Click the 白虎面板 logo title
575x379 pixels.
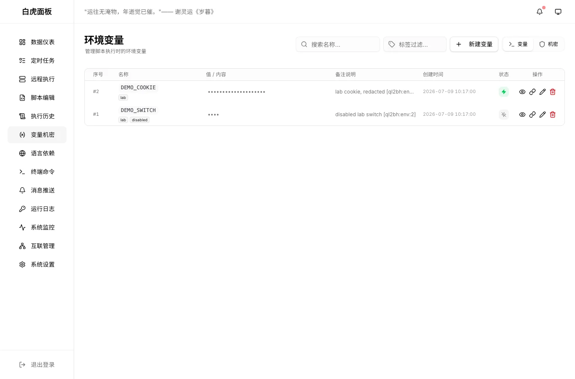(37, 12)
